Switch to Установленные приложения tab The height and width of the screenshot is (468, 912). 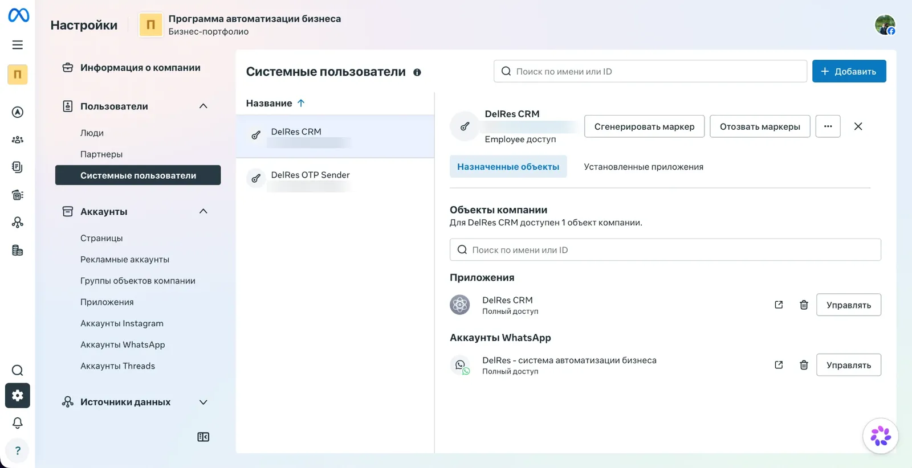tap(644, 167)
